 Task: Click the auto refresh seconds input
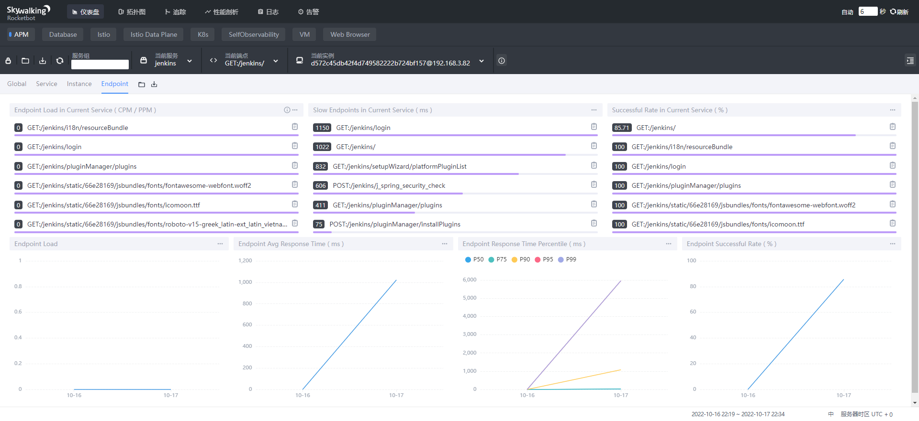pyautogui.click(x=868, y=11)
